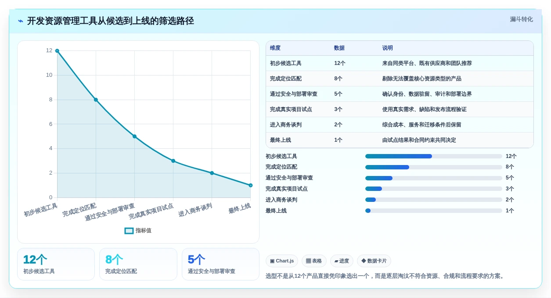This screenshot has width=551, height=298.
Task: Click chart data point at value 2
Action: [212, 173]
